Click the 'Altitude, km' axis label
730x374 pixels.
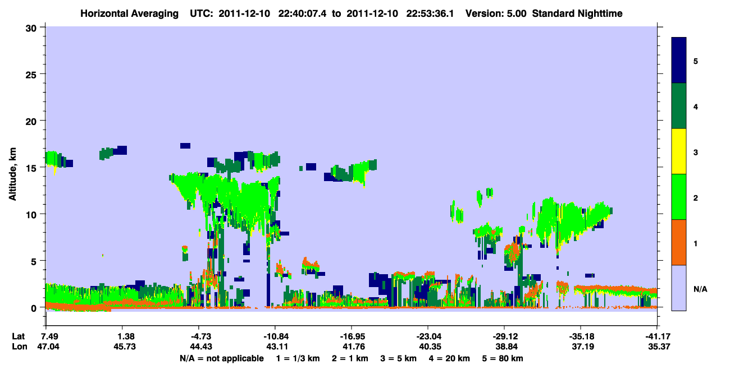pos(12,174)
